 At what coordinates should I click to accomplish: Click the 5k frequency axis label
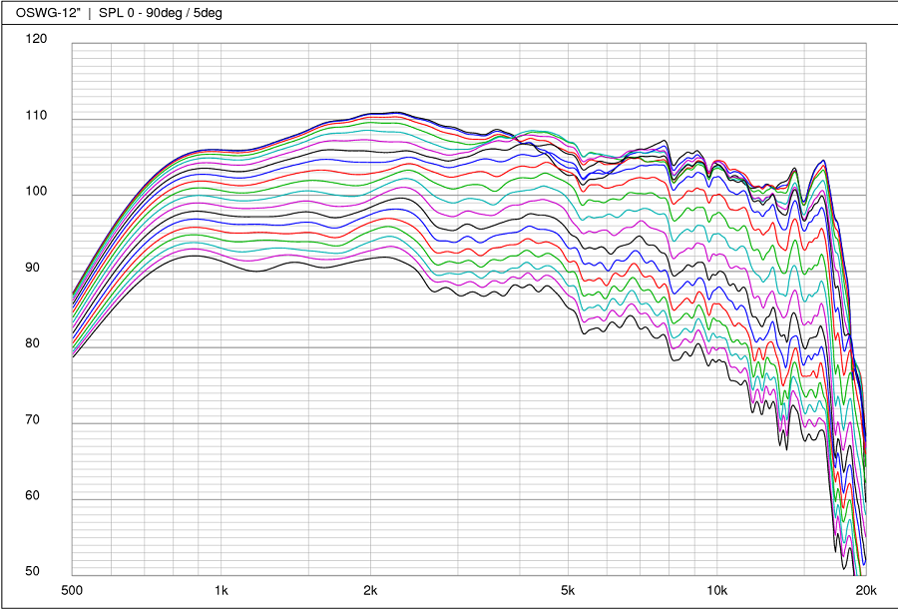568,591
